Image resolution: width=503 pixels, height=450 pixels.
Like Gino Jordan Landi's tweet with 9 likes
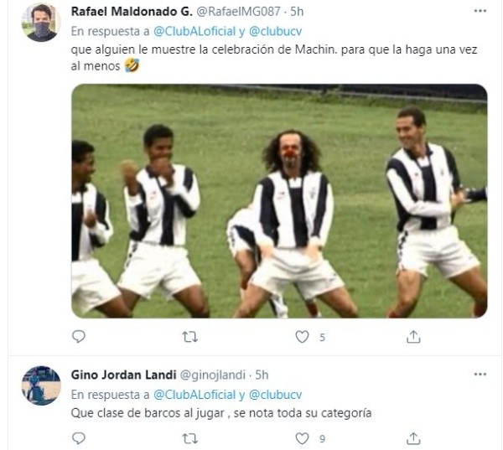tap(302, 438)
